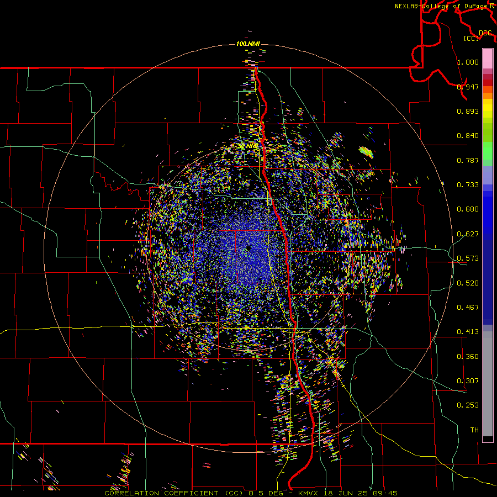The height and width of the screenshot is (497, 497).
Task: Click the black radar site dot at center
Action: click(248, 248)
